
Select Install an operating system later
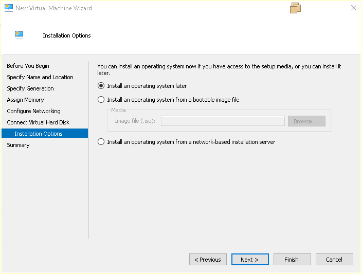(x=101, y=86)
